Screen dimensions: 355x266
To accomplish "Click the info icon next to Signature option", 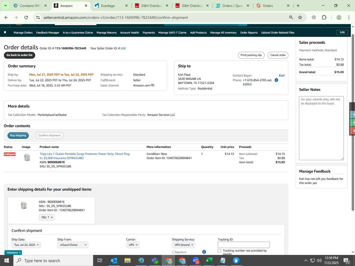I will click(x=204, y=252).
